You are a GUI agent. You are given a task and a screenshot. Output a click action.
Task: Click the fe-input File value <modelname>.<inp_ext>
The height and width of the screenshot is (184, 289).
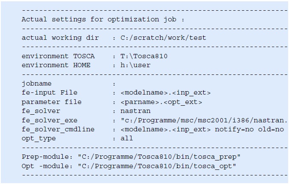point(166,93)
